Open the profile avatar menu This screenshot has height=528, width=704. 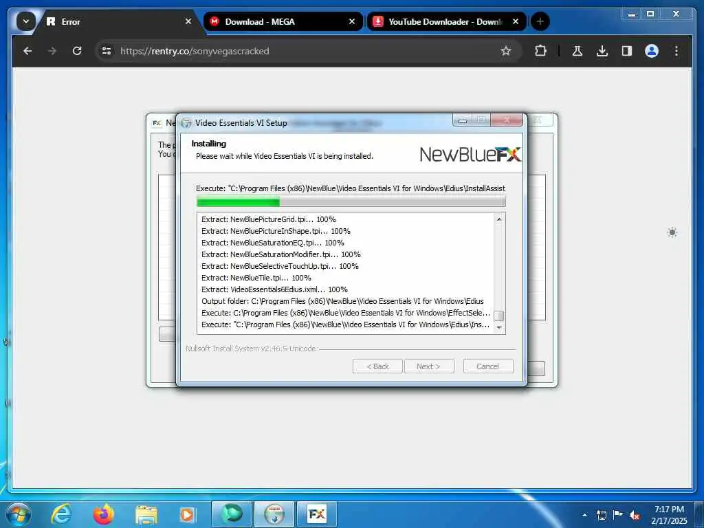pos(652,51)
